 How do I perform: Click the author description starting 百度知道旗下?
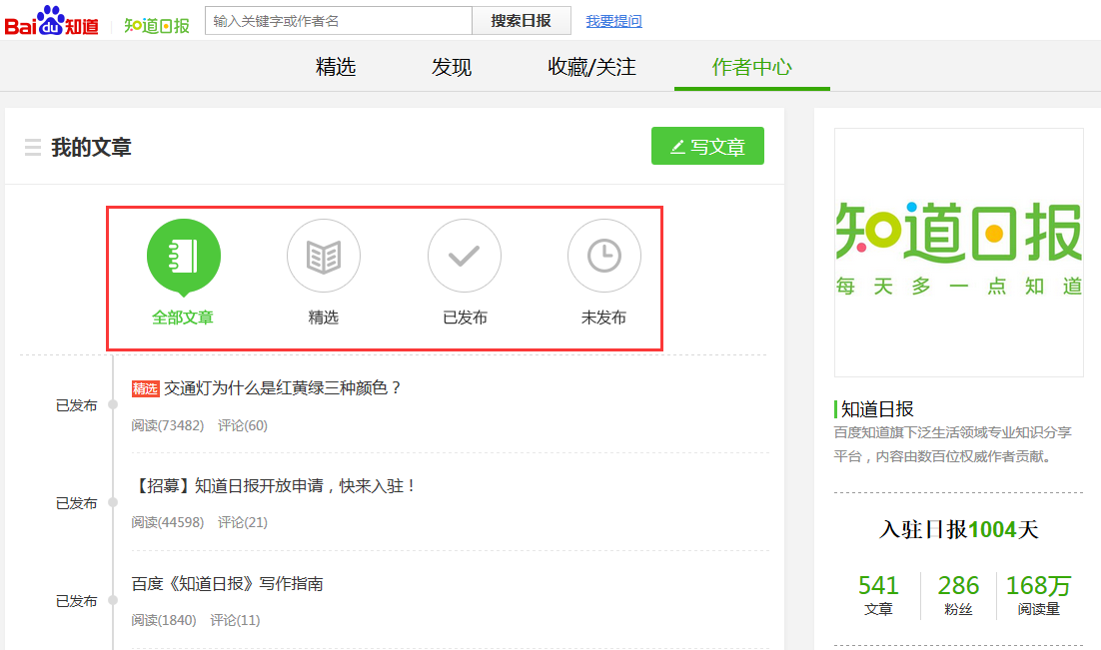(952, 444)
